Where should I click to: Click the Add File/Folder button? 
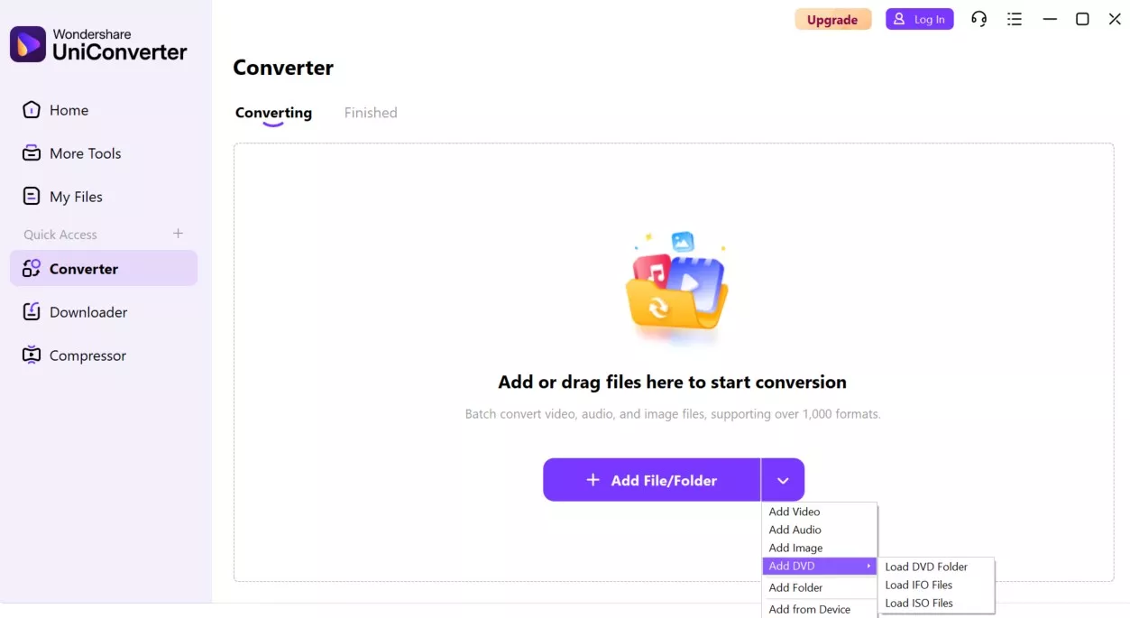coord(651,479)
